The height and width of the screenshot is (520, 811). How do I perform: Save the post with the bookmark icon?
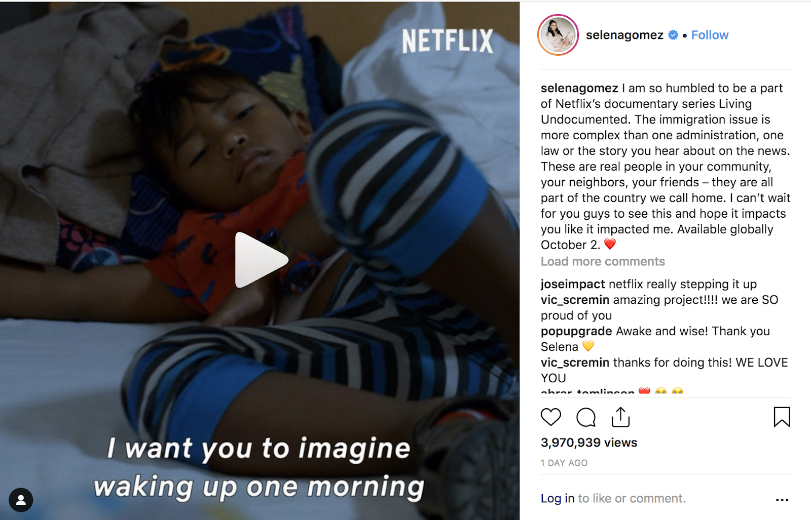point(782,417)
